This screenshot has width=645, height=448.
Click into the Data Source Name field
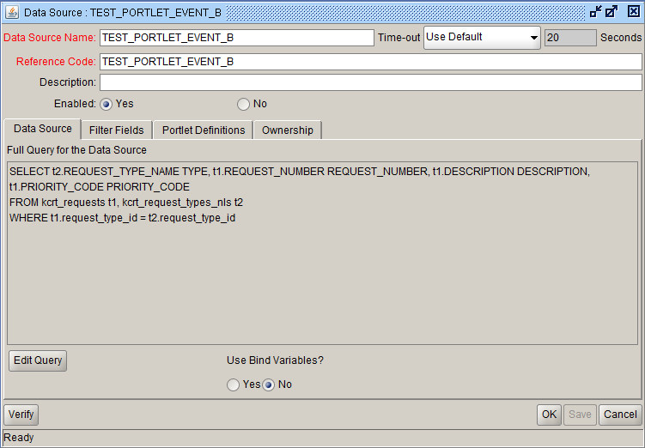click(x=236, y=38)
